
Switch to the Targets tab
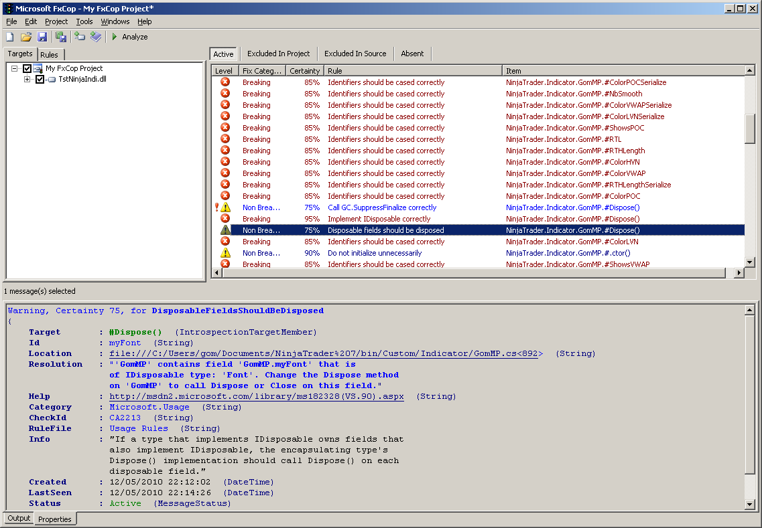(x=20, y=54)
